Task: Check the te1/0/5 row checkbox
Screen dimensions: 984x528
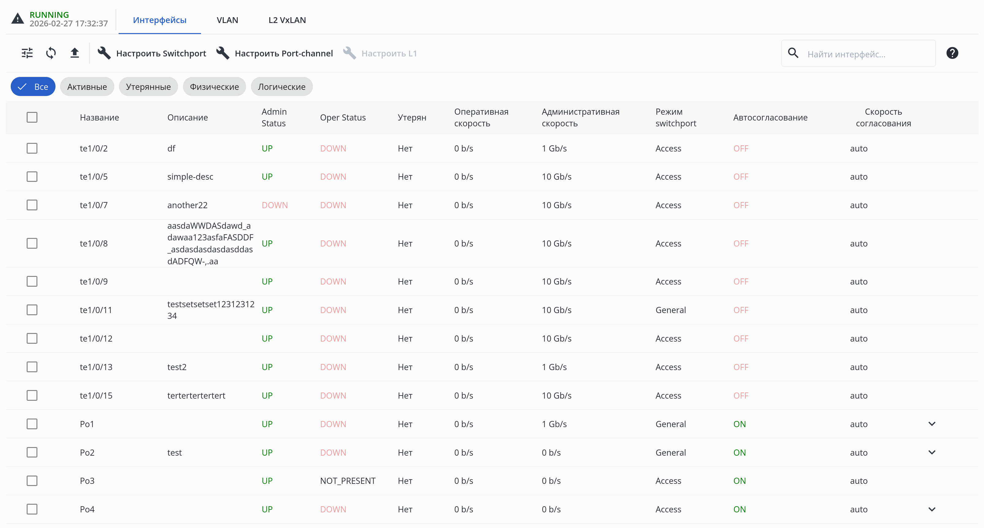Action: pos(32,177)
